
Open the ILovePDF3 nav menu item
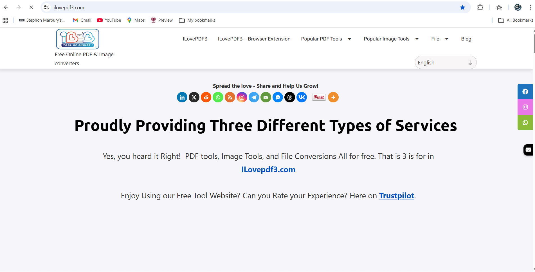tap(195, 39)
